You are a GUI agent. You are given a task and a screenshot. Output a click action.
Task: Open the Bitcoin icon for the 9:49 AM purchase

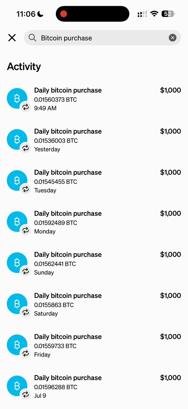coord(17,98)
